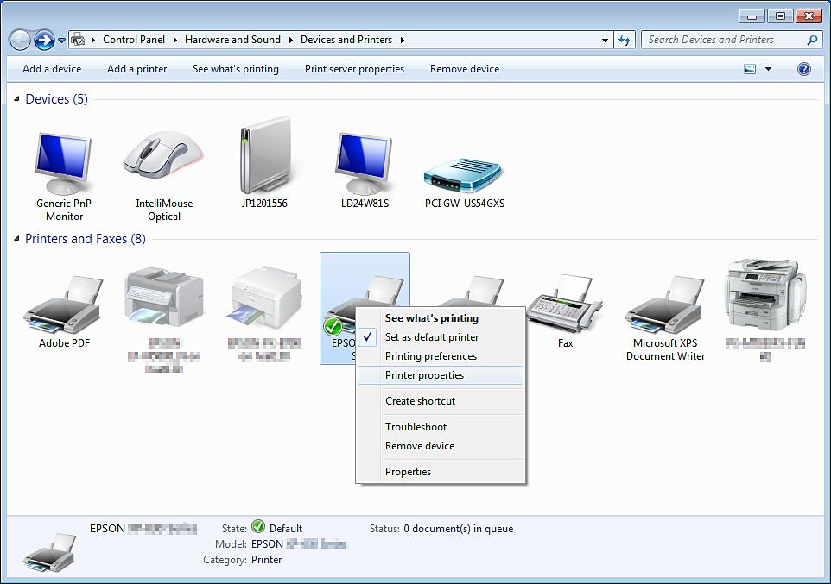Select the PCI GW-US54GXS network adapter icon
Image resolution: width=831 pixels, height=584 pixels.
pyautogui.click(x=463, y=175)
